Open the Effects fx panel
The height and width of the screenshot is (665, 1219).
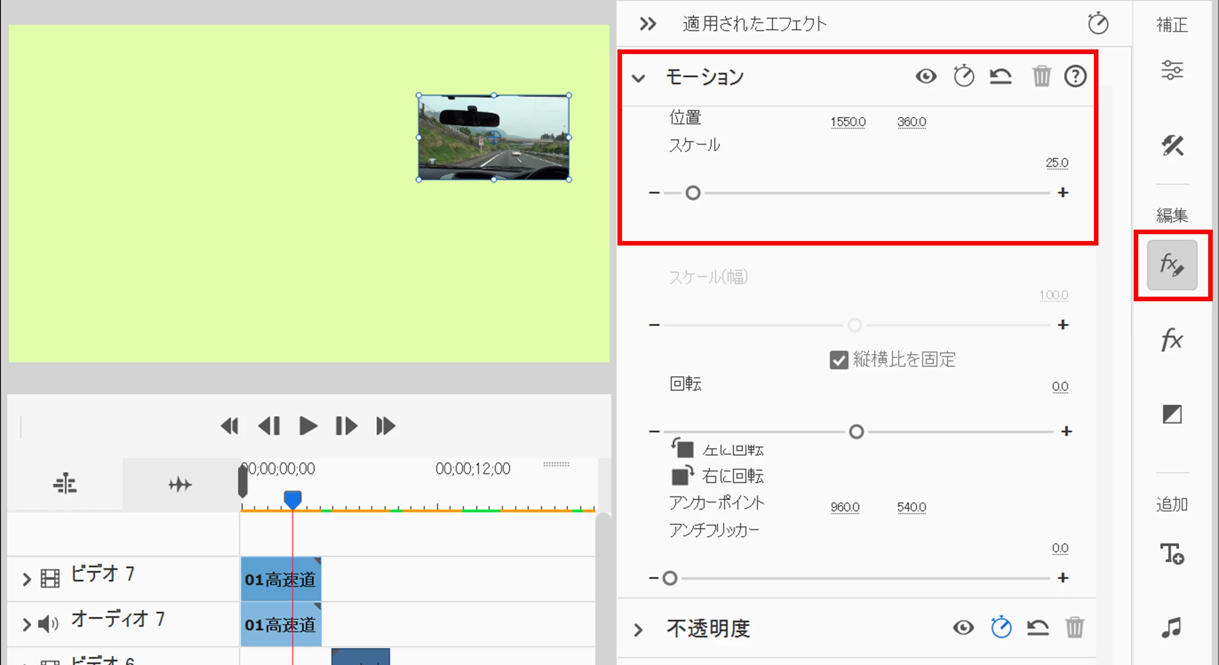click(1172, 340)
